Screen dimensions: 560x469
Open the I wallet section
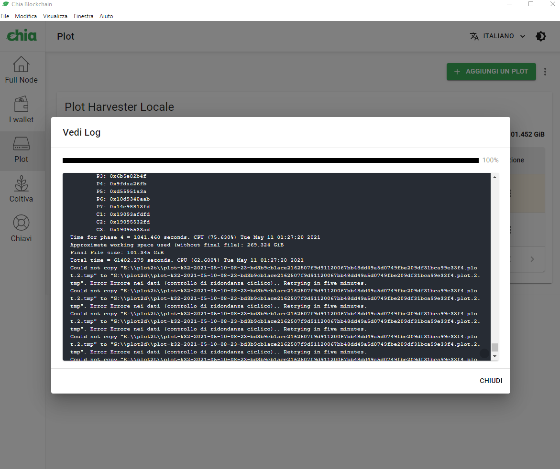click(22, 109)
